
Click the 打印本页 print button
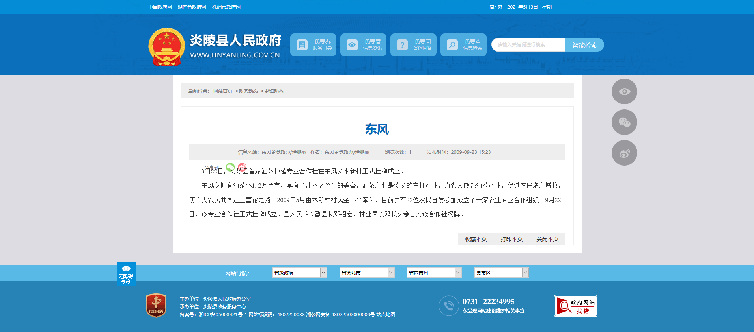point(511,239)
